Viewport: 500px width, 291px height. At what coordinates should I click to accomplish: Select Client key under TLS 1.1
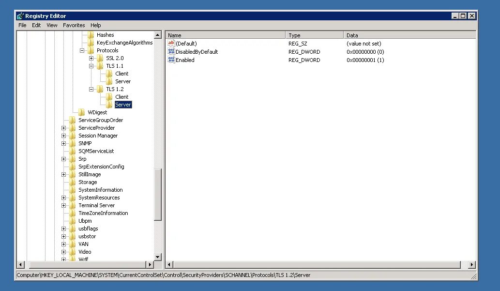(x=122, y=74)
